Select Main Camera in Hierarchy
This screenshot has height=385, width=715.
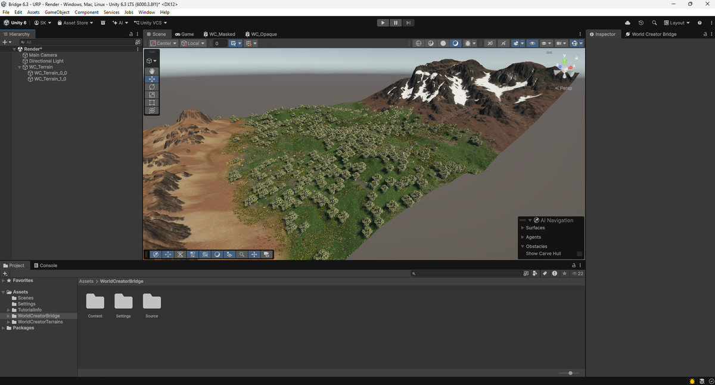tap(43, 55)
